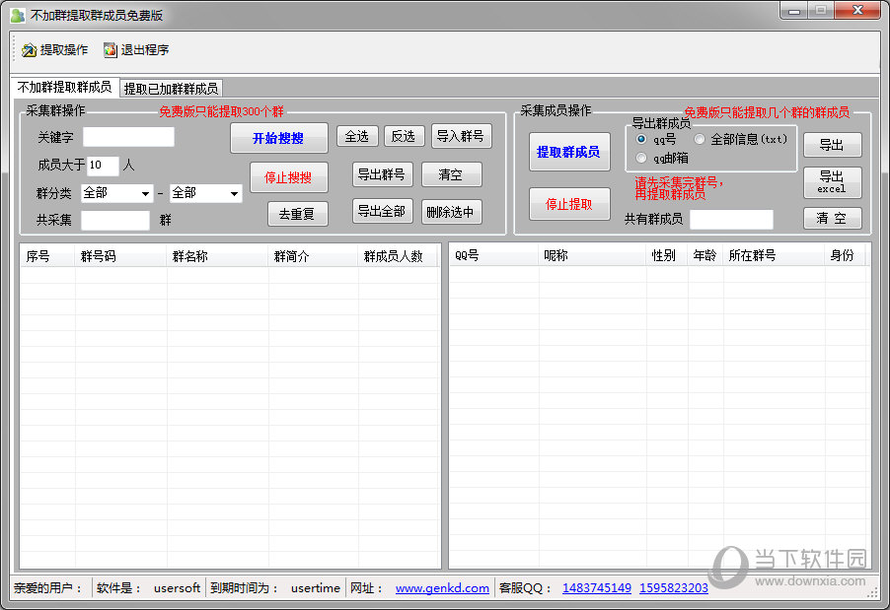
Task: Sort by 群成员人数 column header
Action: pos(395,256)
